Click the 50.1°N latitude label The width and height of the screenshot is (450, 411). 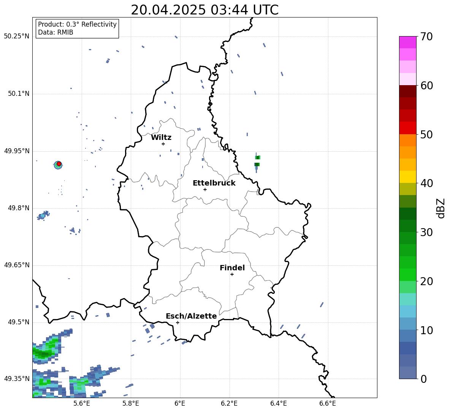coord(19,94)
